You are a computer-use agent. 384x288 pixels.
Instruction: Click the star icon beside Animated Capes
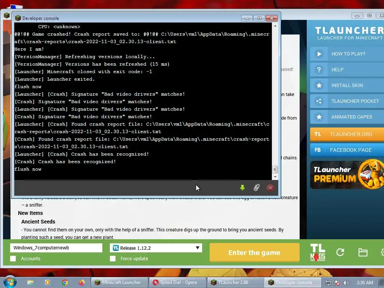pyautogui.click(x=319, y=117)
